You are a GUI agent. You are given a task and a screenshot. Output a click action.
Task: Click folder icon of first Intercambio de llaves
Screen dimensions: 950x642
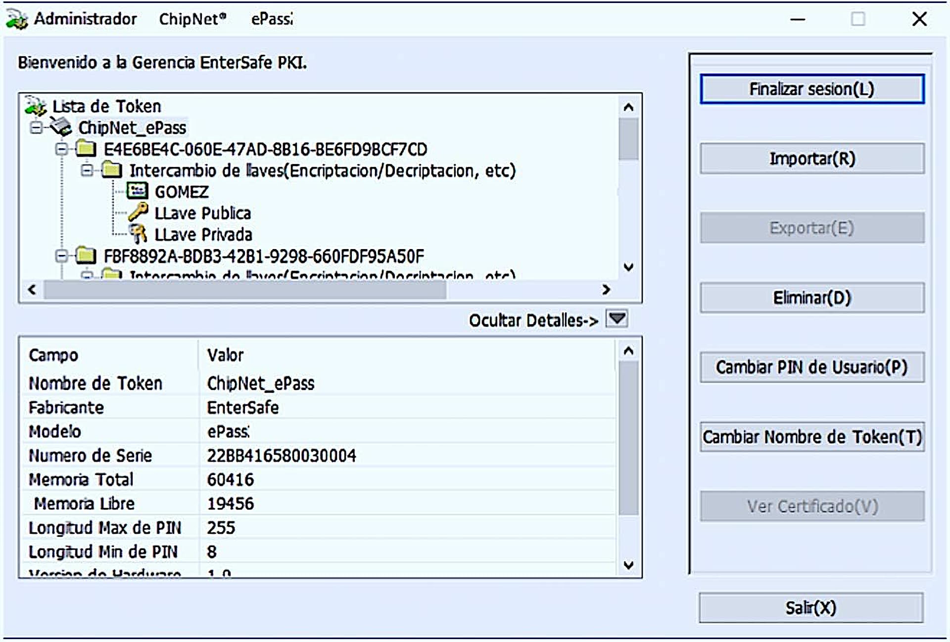pyautogui.click(x=111, y=170)
